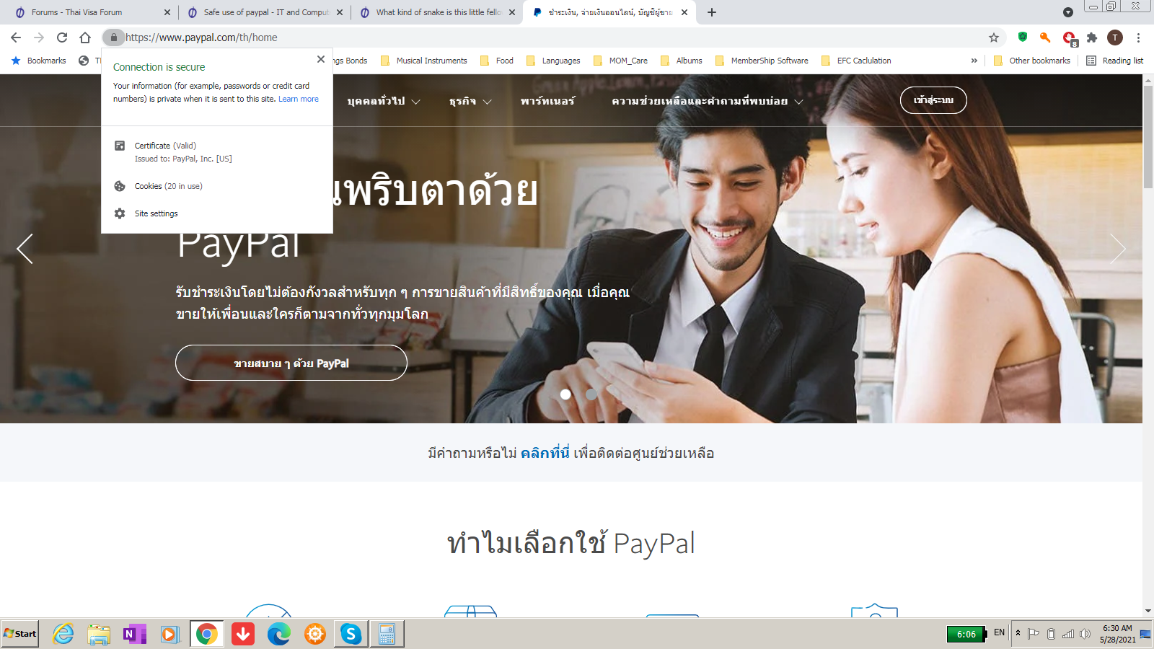Image resolution: width=1154 pixels, height=649 pixels.
Task: Open the MemberShip Software bookmark folder
Action: (x=762, y=61)
